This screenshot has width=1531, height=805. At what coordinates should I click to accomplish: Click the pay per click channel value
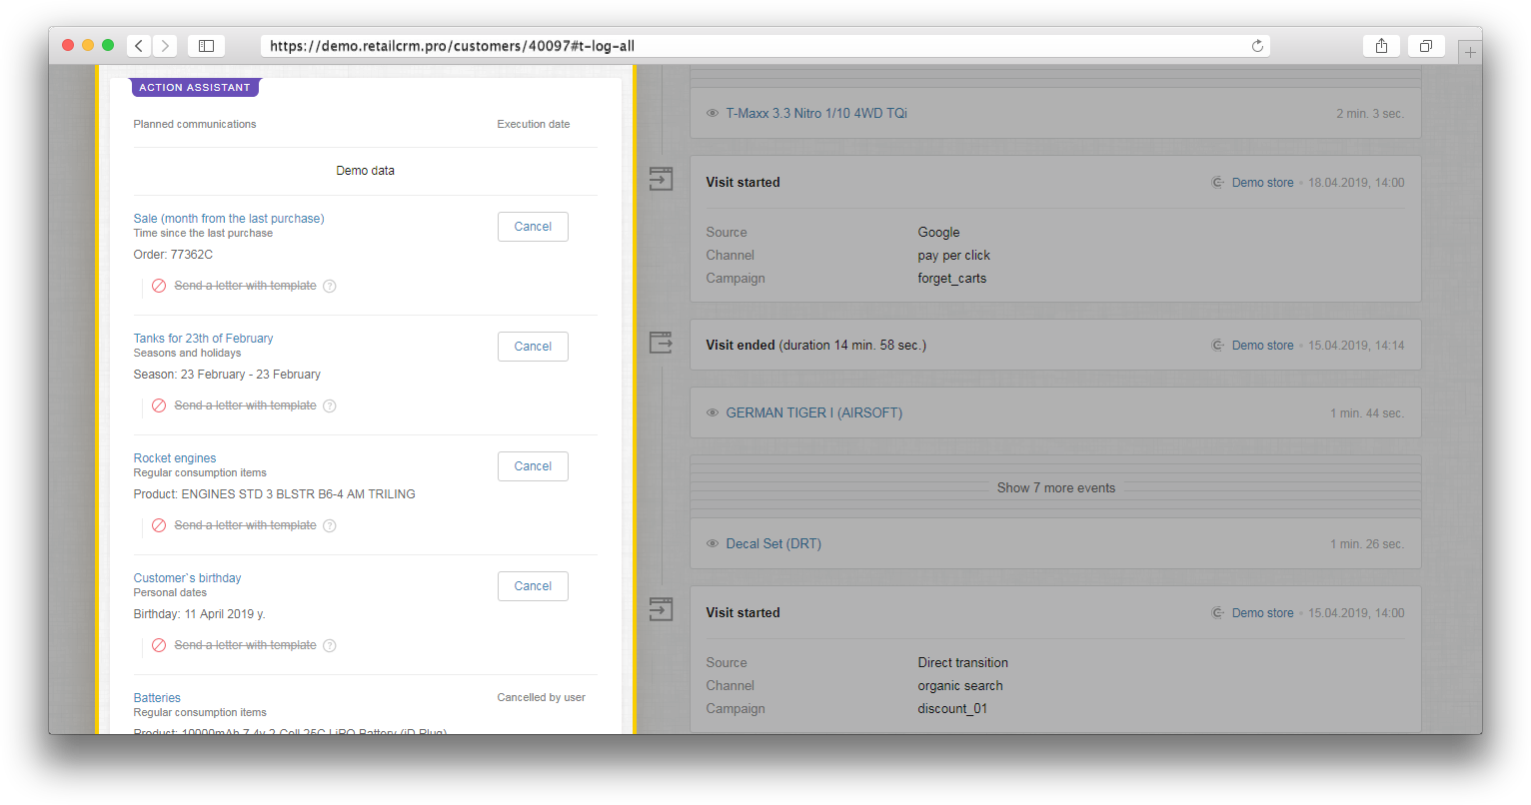(x=953, y=256)
